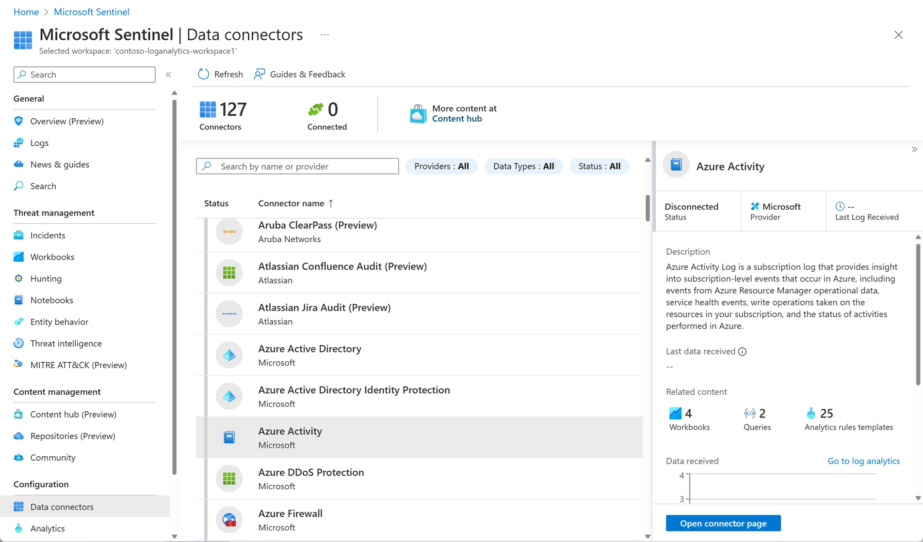The height and width of the screenshot is (542, 923).
Task: Open the ellipsis more options beside the title
Action: click(324, 35)
